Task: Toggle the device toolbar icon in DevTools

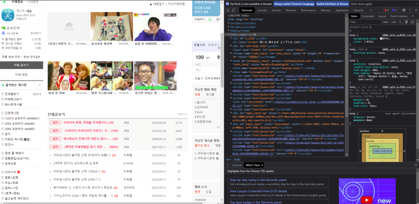Action: click(x=233, y=10)
